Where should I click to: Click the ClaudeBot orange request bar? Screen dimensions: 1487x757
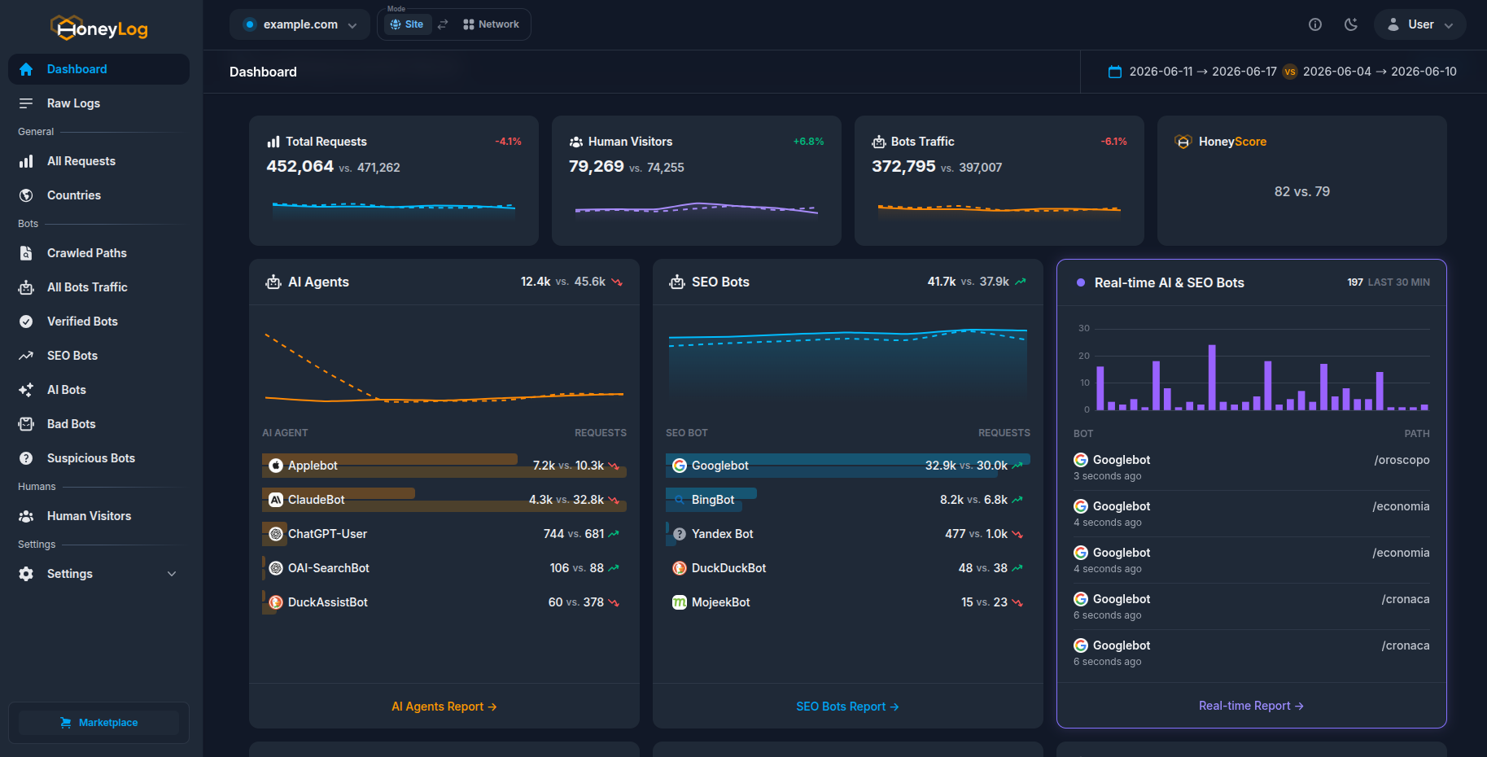pyautogui.click(x=339, y=493)
